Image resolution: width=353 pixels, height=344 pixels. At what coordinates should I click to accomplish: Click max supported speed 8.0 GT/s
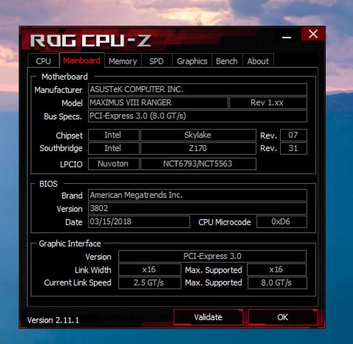(x=277, y=283)
